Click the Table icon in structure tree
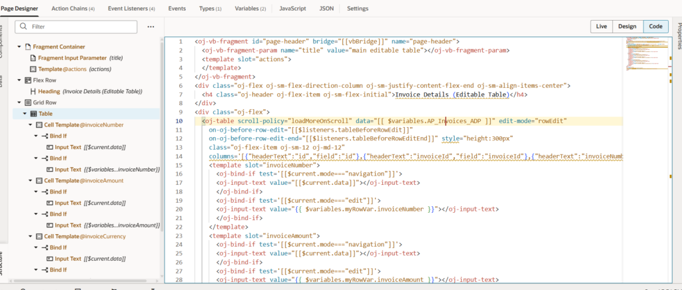Image resolution: width=682 pixels, height=290 pixels. 33,114
